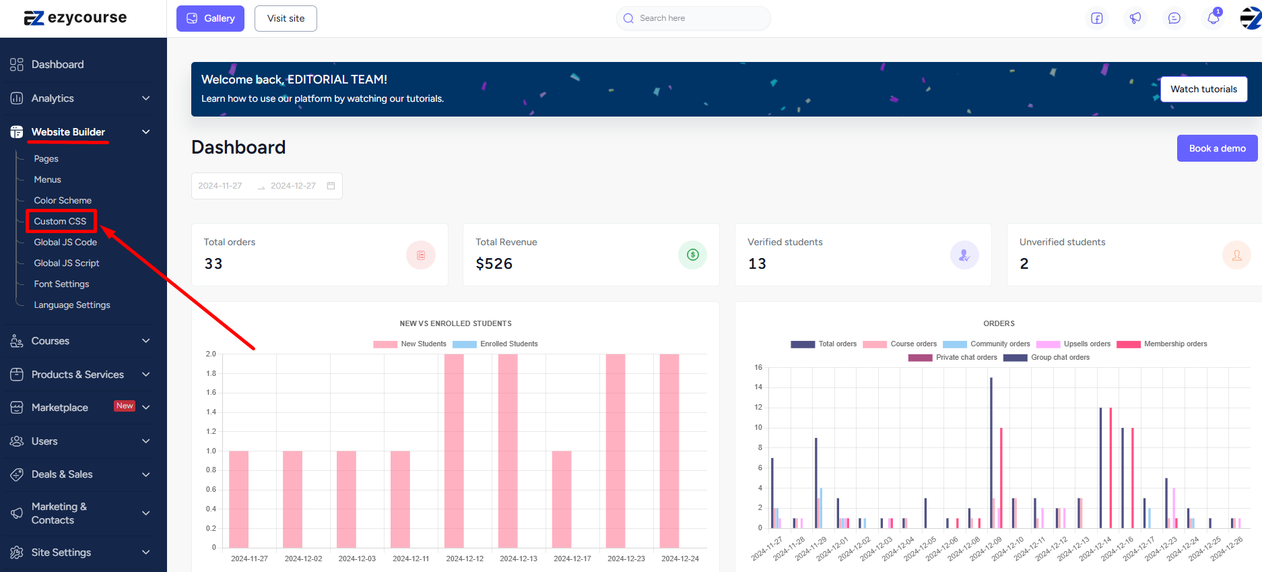Click the Unverified students icon
The height and width of the screenshot is (572, 1262).
point(1236,255)
